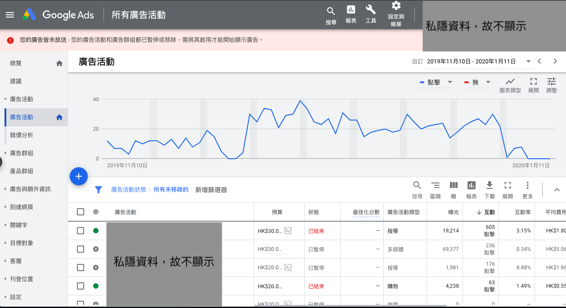The image size is (566, 308).
Task: Toggle the select-all checkbox in table header
Action: coord(81,212)
